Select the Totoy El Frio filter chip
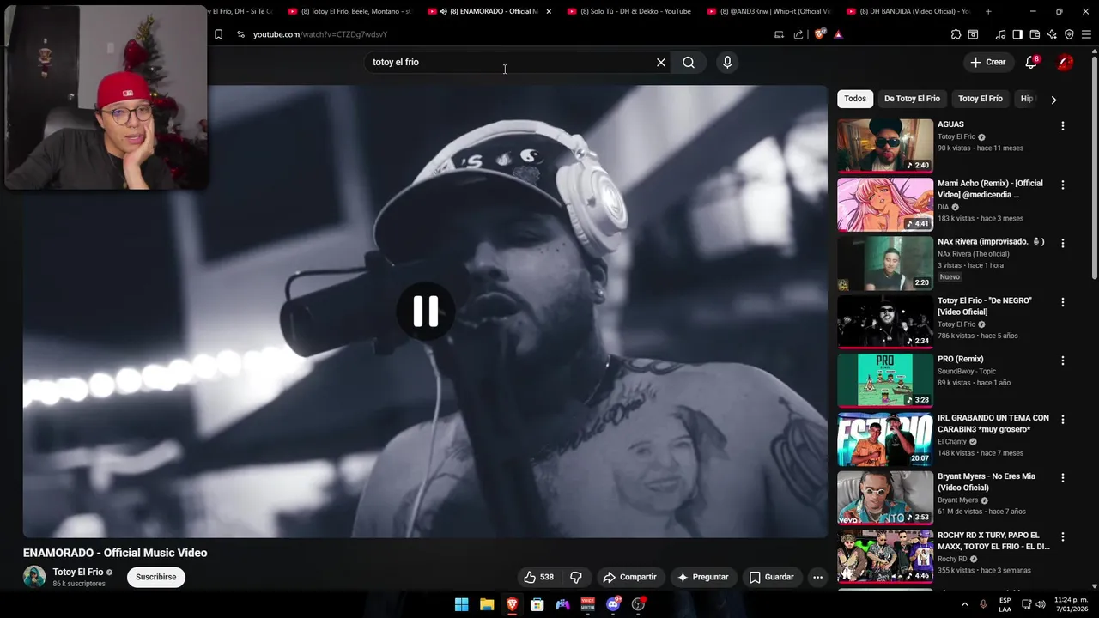This screenshot has width=1099, height=618. [981, 99]
